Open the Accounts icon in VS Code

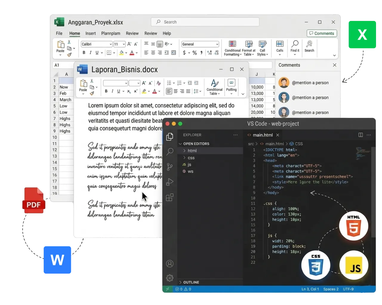point(170,264)
